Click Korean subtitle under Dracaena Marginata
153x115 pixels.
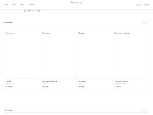[44, 84]
